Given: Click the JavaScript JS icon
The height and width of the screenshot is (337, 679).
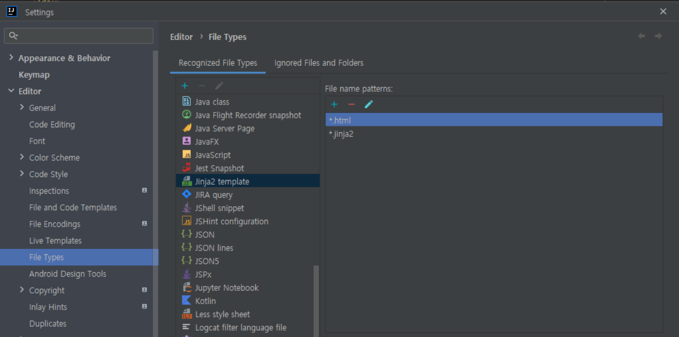Looking at the screenshot, I should click(187, 154).
